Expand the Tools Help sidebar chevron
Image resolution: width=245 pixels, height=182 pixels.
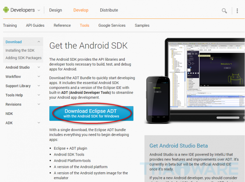39,95
